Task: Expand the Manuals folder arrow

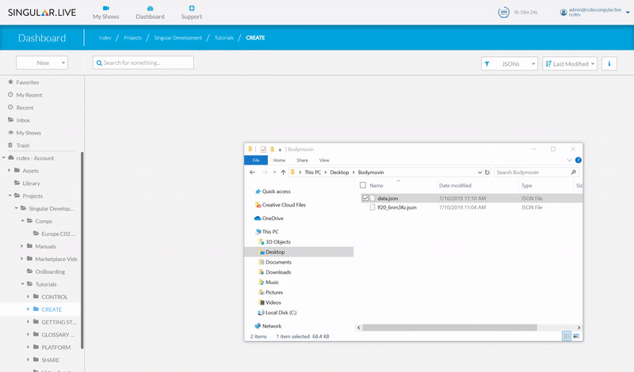Action: (22, 246)
